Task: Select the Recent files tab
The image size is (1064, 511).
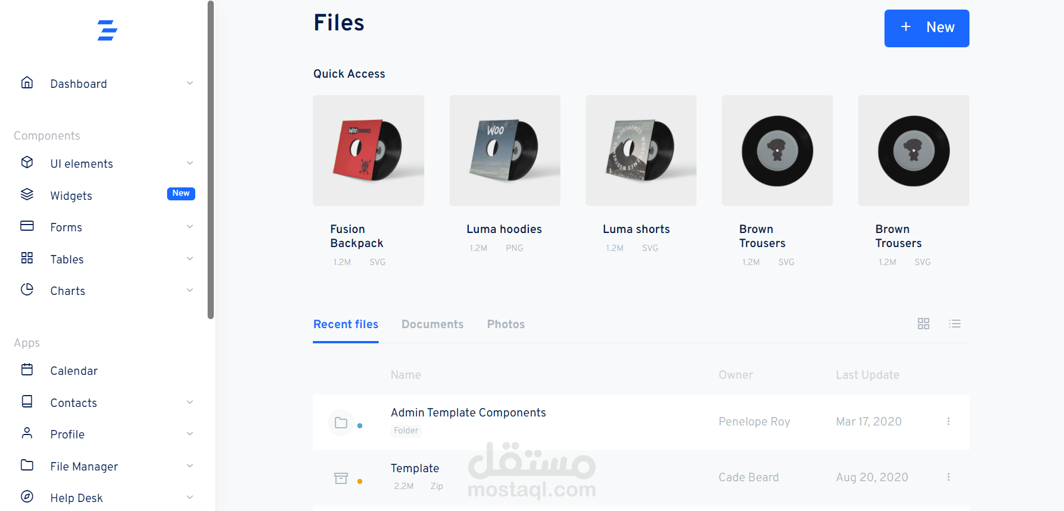Action: [345, 324]
